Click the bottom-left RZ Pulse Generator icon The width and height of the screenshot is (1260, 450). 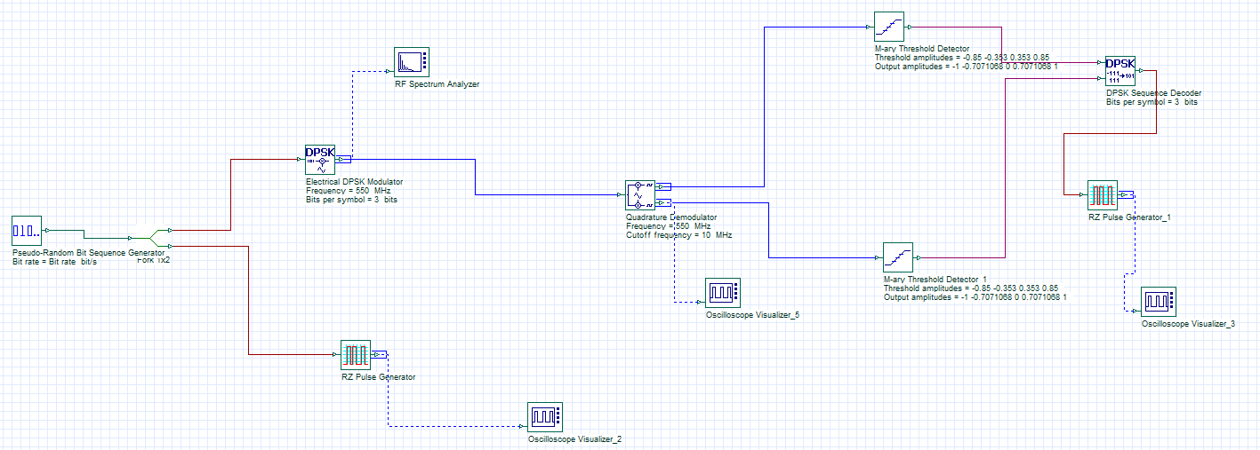click(355, 355)
